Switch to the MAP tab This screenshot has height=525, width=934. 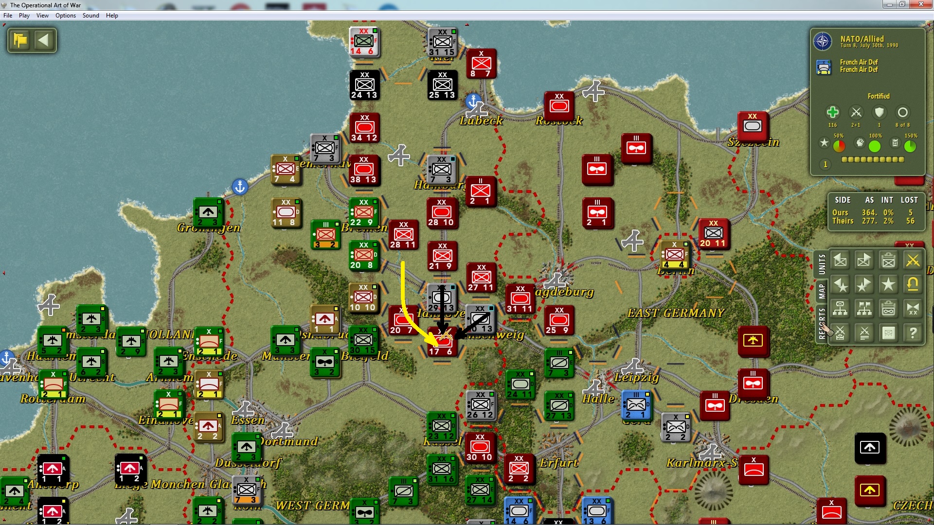coord(822,291)
